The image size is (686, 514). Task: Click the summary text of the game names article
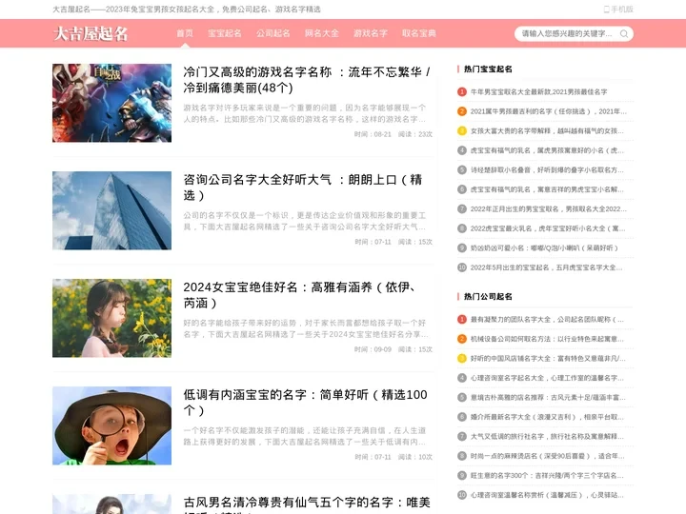point(305,113)
